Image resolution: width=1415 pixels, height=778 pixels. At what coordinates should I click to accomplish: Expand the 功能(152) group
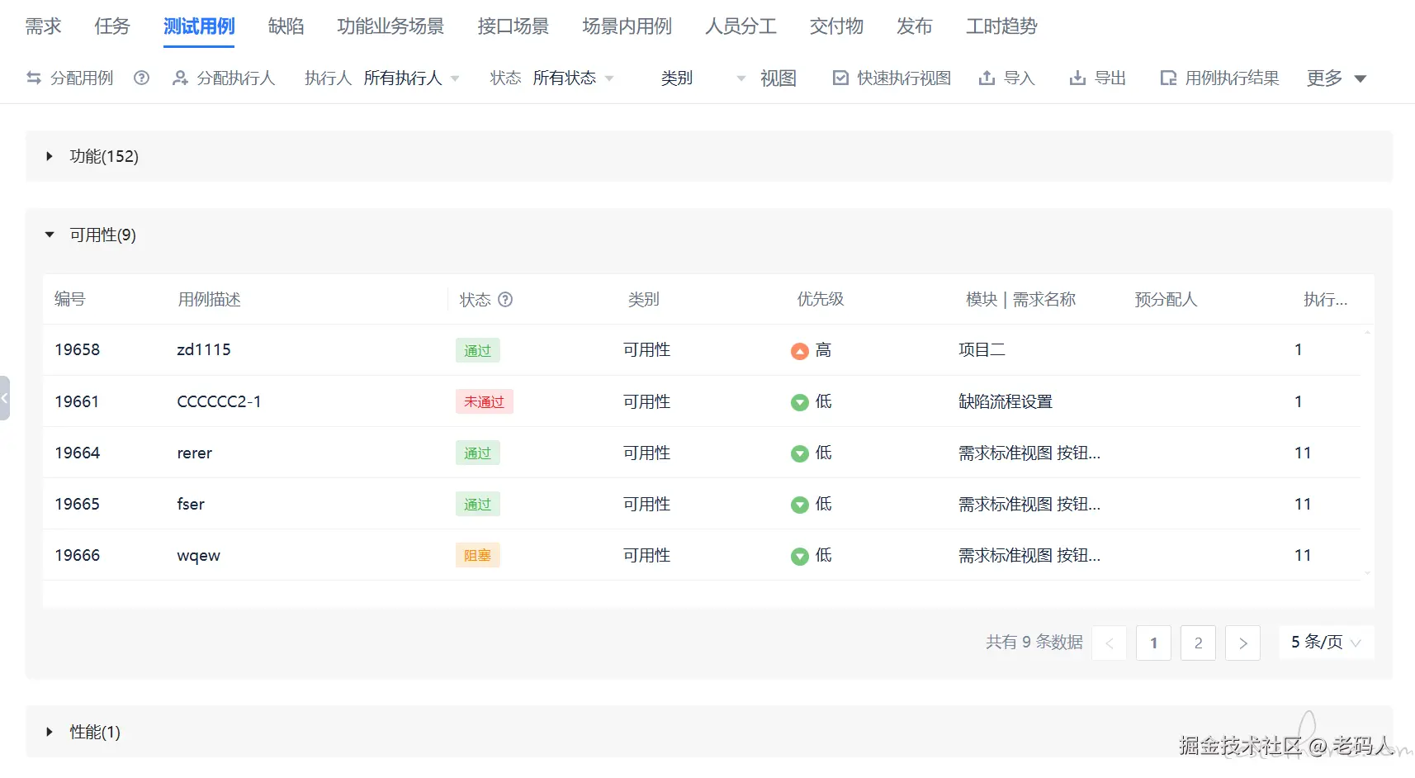coord(50,156)
